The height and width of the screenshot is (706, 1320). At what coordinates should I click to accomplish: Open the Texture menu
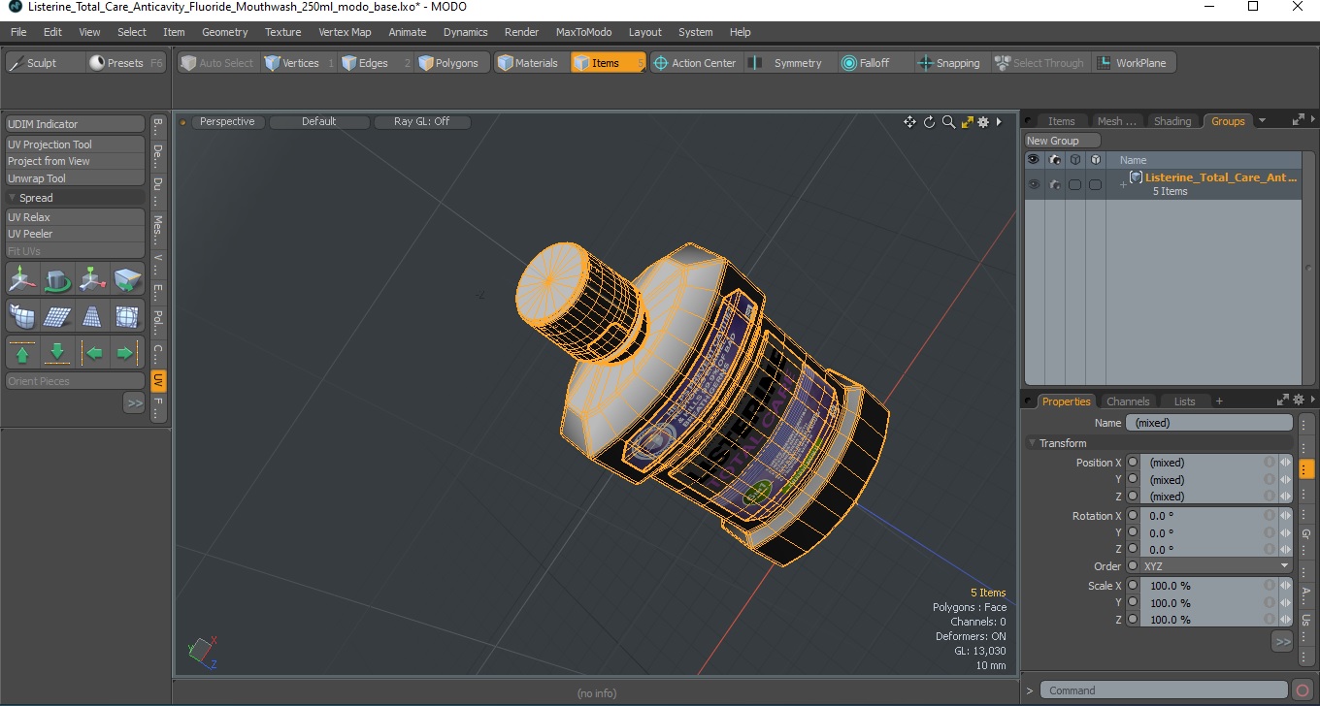[x=283, y=32]
